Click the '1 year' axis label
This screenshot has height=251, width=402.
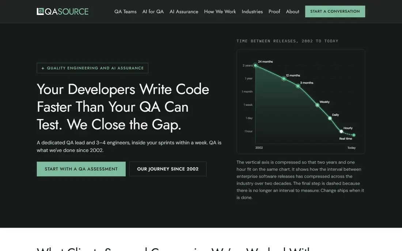(x=249, y=78)
